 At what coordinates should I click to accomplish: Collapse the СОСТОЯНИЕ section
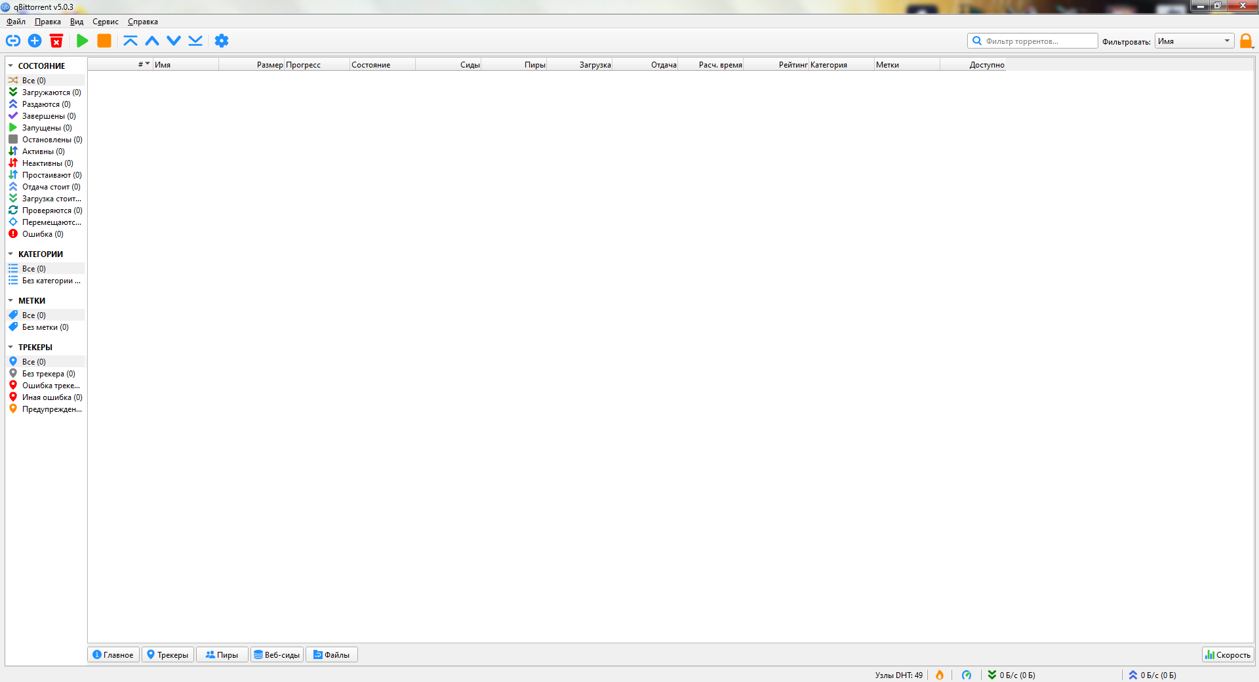tap(10, 66)
